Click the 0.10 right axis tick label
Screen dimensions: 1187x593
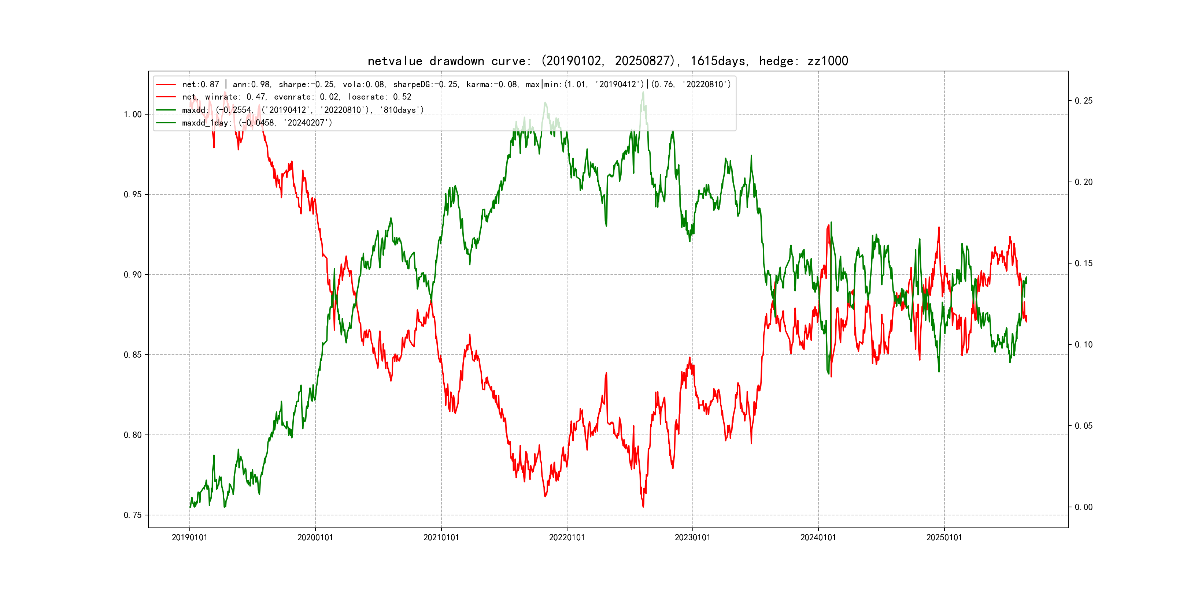click(x=1083, y=344)
